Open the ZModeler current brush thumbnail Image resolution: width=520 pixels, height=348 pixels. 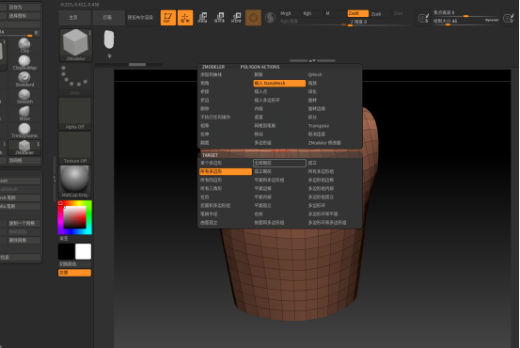tap(76, 45)
